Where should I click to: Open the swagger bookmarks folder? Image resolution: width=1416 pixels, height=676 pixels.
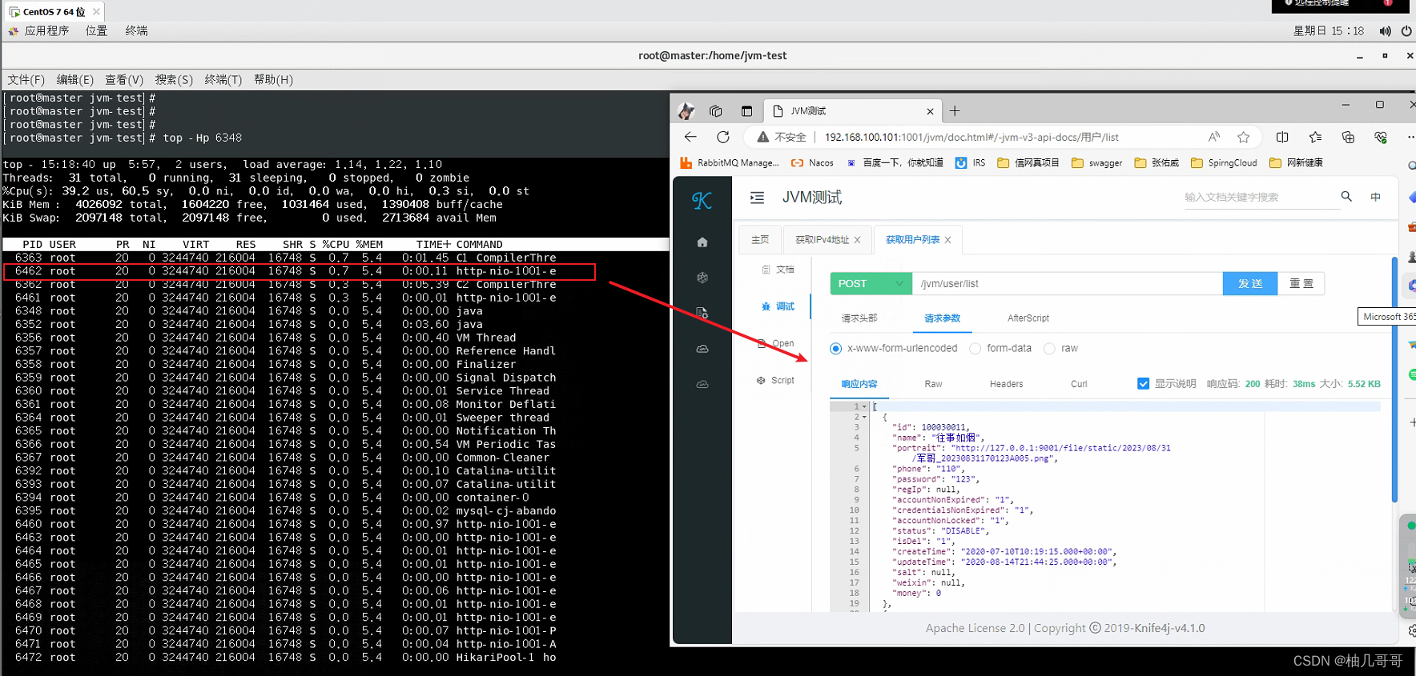[x=1096, y=162]
